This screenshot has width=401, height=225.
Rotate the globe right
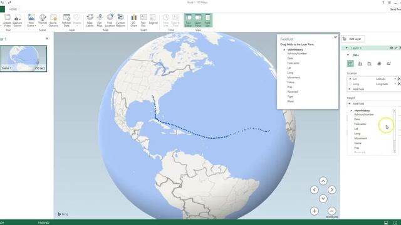pos(332,190)
